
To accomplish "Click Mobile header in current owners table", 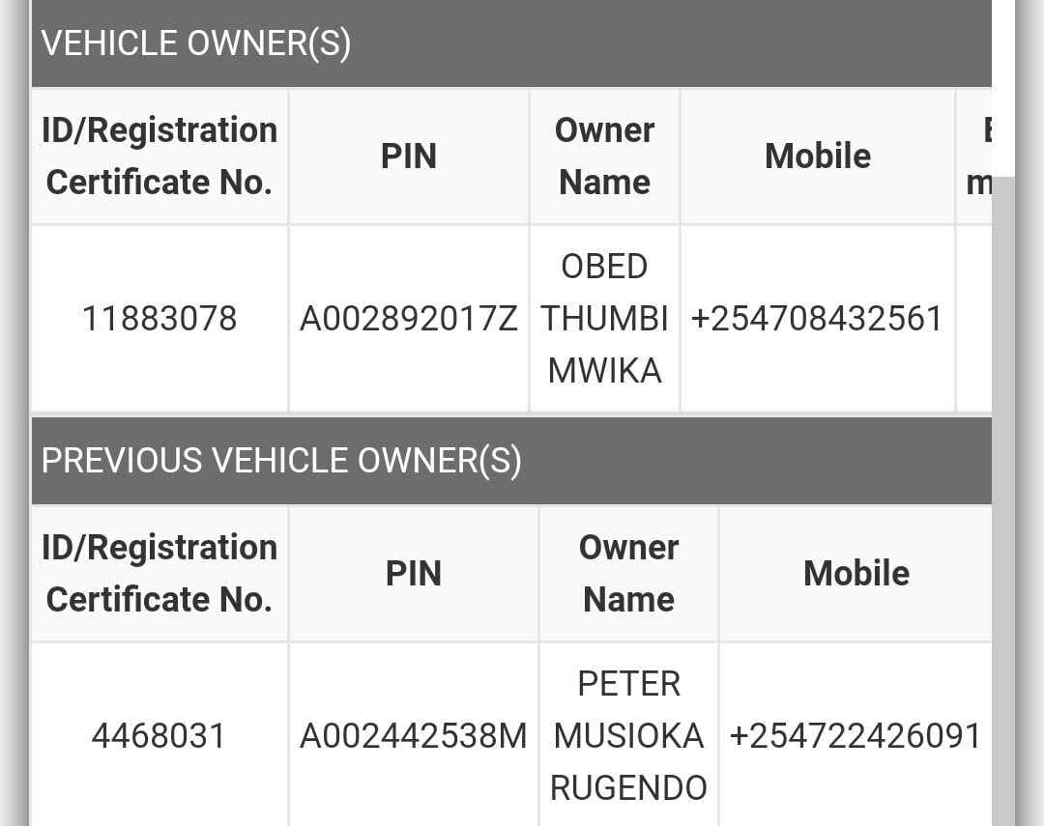I will [817, 157].
